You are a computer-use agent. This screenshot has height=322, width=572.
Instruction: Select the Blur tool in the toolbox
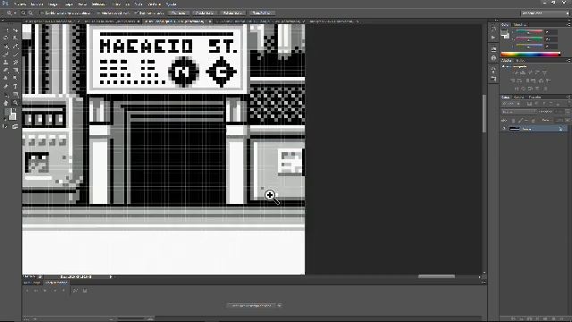[6, 78]
